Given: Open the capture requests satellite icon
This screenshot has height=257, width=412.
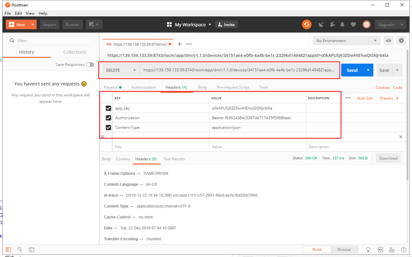Looking at the screenshot, I should (321, 24).
